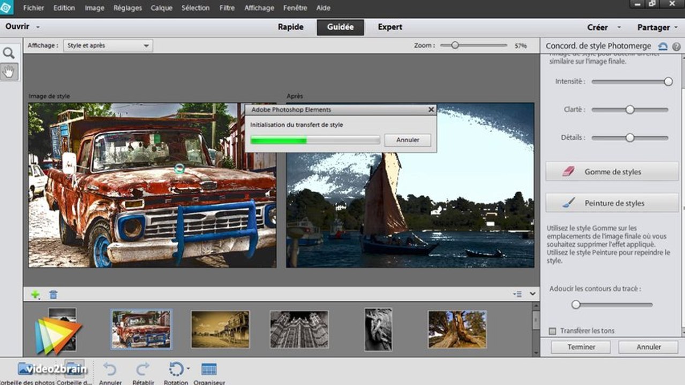Switch to the Guidée mode tab
685x385 pixels.
coord(340,27)
